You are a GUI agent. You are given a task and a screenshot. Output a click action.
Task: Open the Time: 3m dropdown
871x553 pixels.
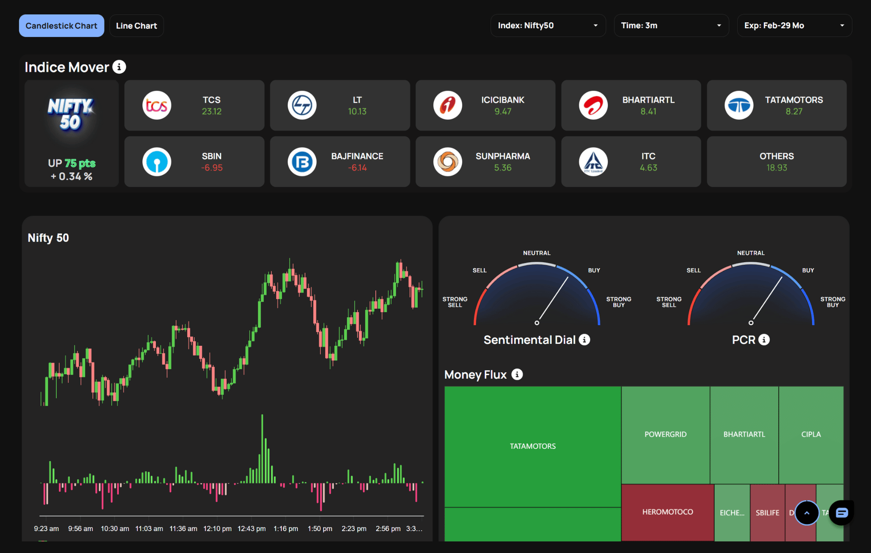[x=671, y=25]
